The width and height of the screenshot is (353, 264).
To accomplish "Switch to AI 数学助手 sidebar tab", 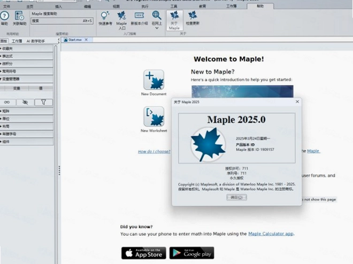I will coord(36,41).
